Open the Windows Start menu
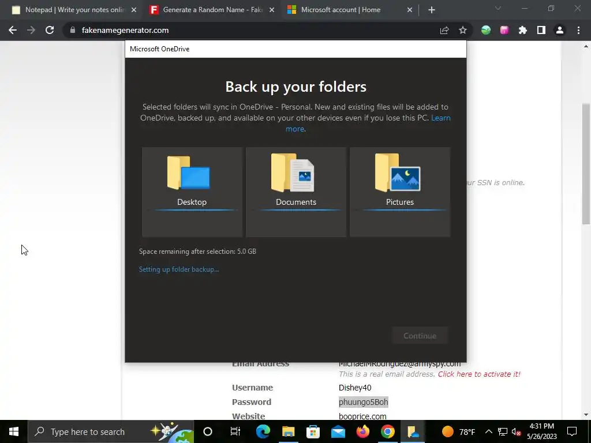Image resolution: width=591 pixels, height=443 pixels. (x=14, y=431)
